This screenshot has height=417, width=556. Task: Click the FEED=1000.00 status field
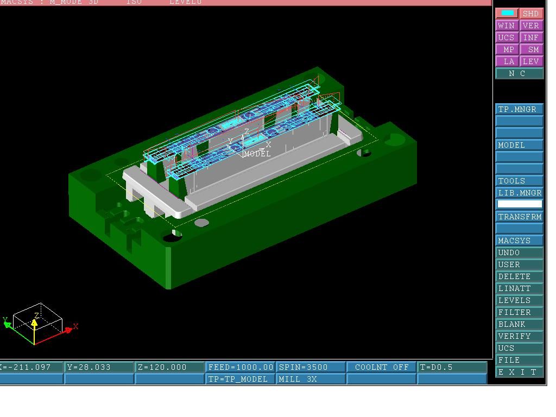(240, 367)
